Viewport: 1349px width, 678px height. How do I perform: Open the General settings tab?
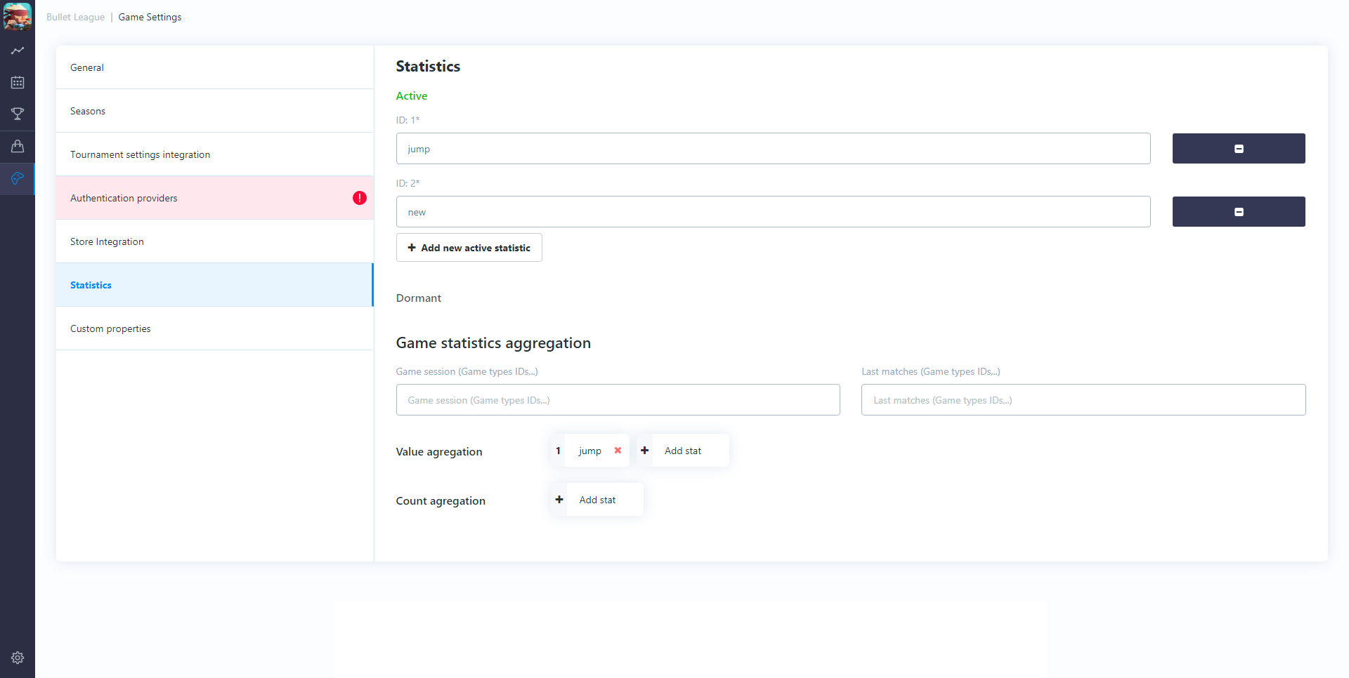[87, 68]
